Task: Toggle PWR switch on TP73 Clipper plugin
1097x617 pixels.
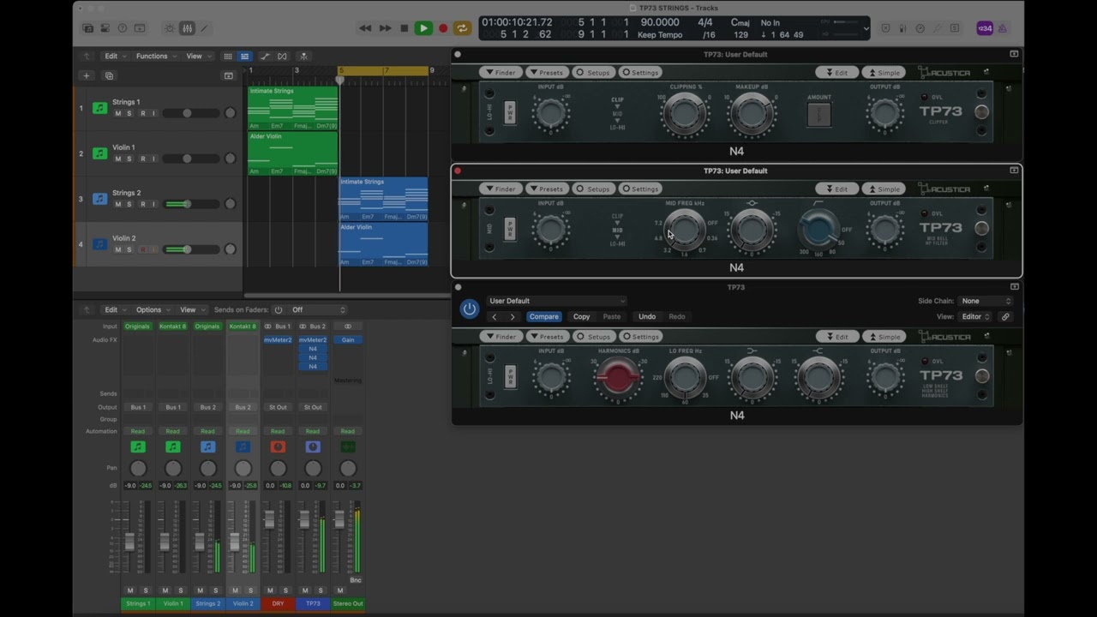Action: coord(510,112)
